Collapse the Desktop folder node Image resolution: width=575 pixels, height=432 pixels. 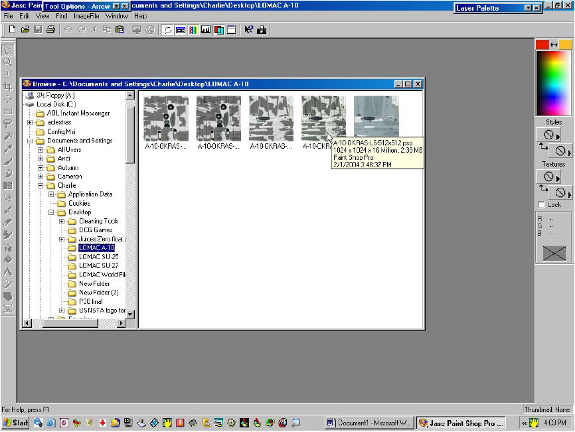pos(51,212)
